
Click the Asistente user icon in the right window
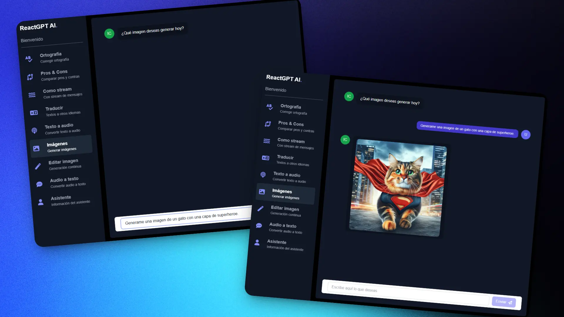257,242
